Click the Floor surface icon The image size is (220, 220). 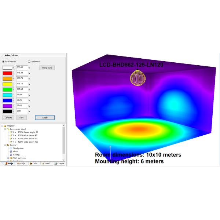[x=11, y=151]
